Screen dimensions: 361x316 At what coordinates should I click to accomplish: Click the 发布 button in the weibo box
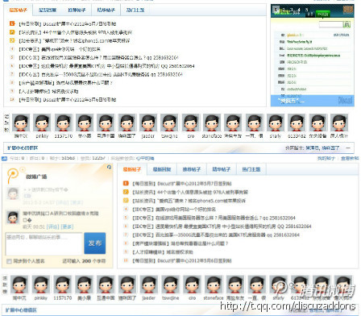pyautogui.click(x=95, y=243)
